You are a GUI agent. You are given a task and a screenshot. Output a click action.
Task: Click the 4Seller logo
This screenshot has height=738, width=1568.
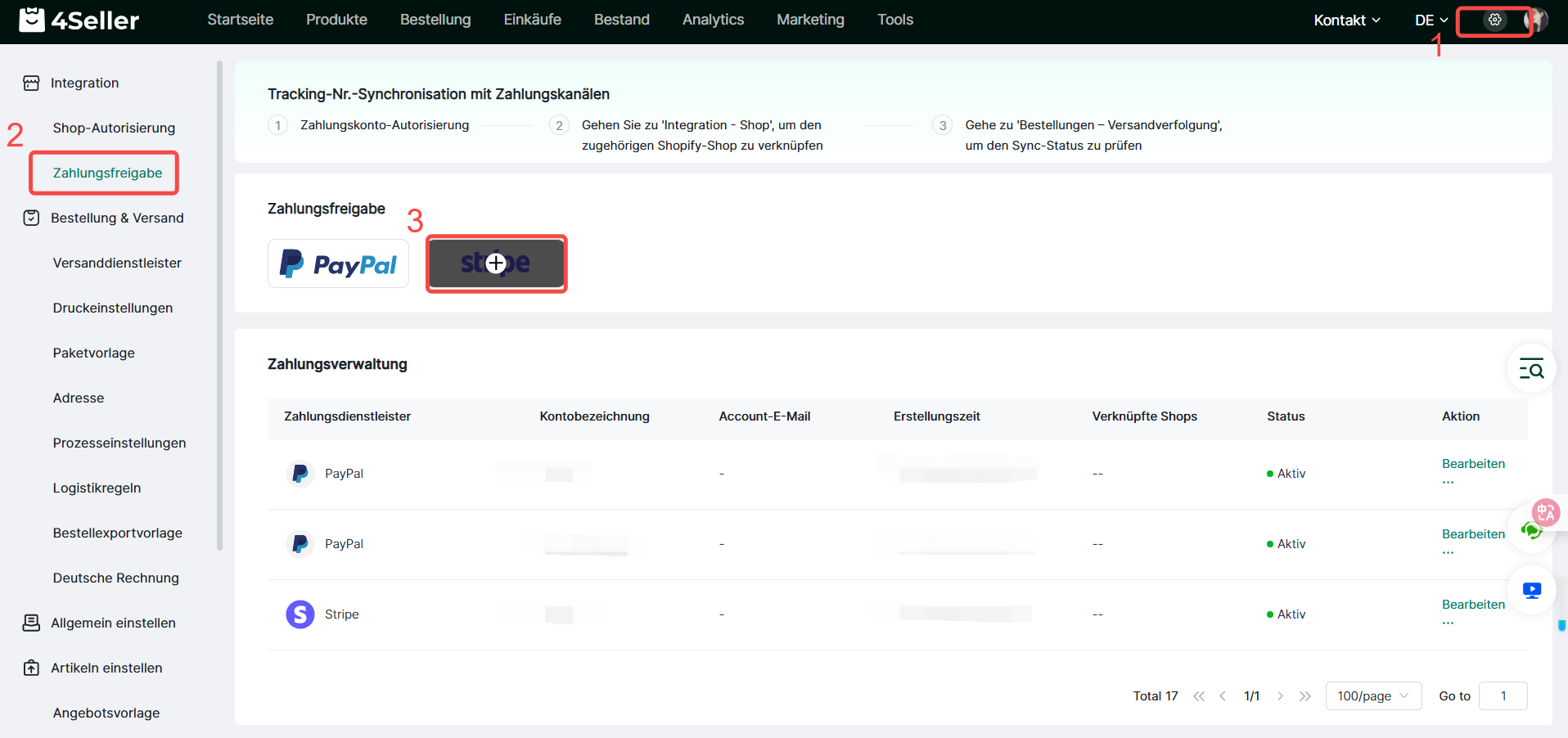pyautogui.click(x=79, y=20)
